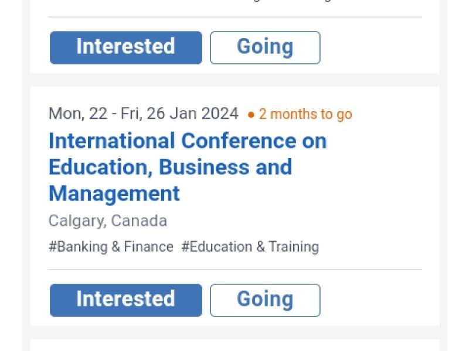This screenshot has width=469, height=351.
Task: Mark Interested on the top event card
Action: click(125, 47)
